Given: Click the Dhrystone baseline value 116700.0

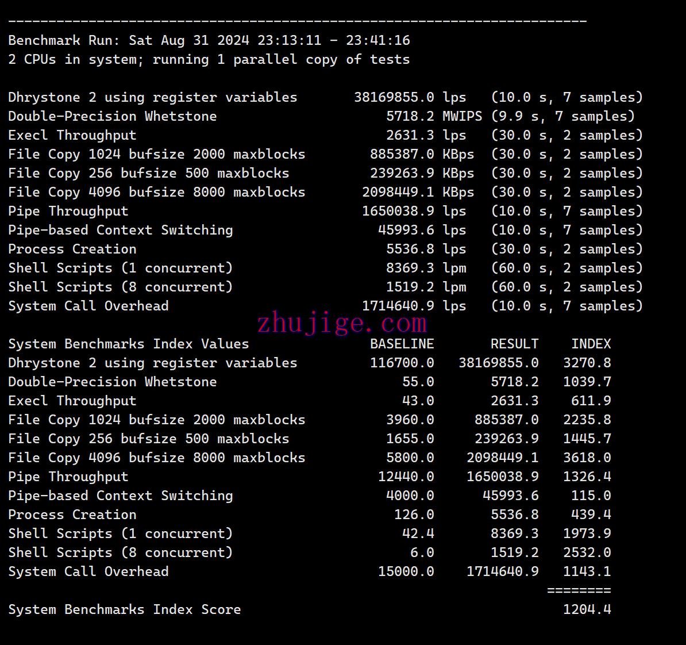Looking at the screenshot, I should click(402, 363).
